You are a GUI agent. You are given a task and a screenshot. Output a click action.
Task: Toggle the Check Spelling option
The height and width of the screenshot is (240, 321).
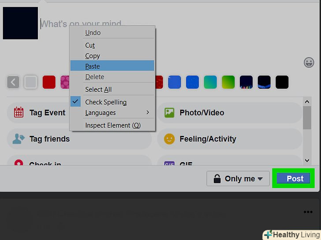(x=106, y=102)
